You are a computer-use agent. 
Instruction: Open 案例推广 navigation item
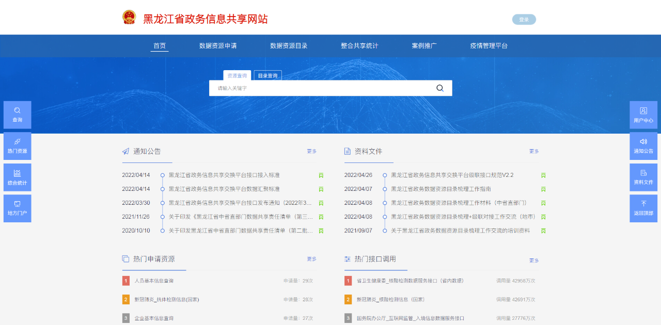424,46
